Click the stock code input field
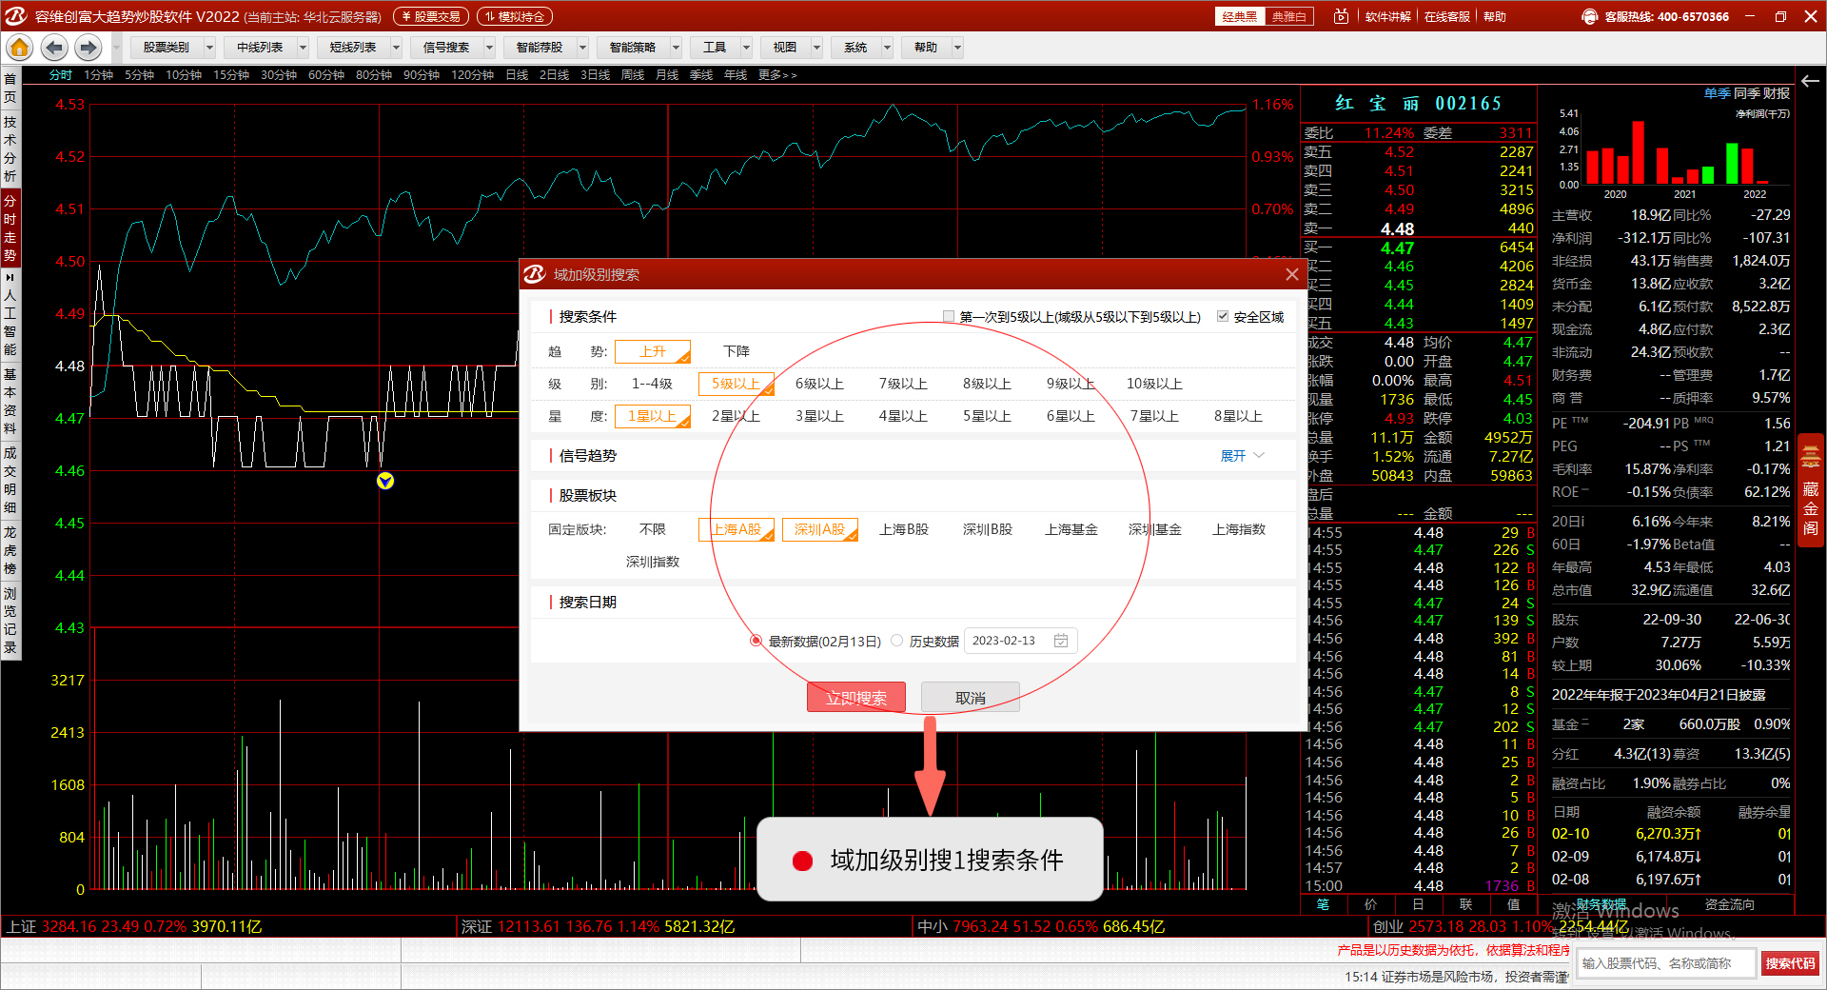 1666,963
